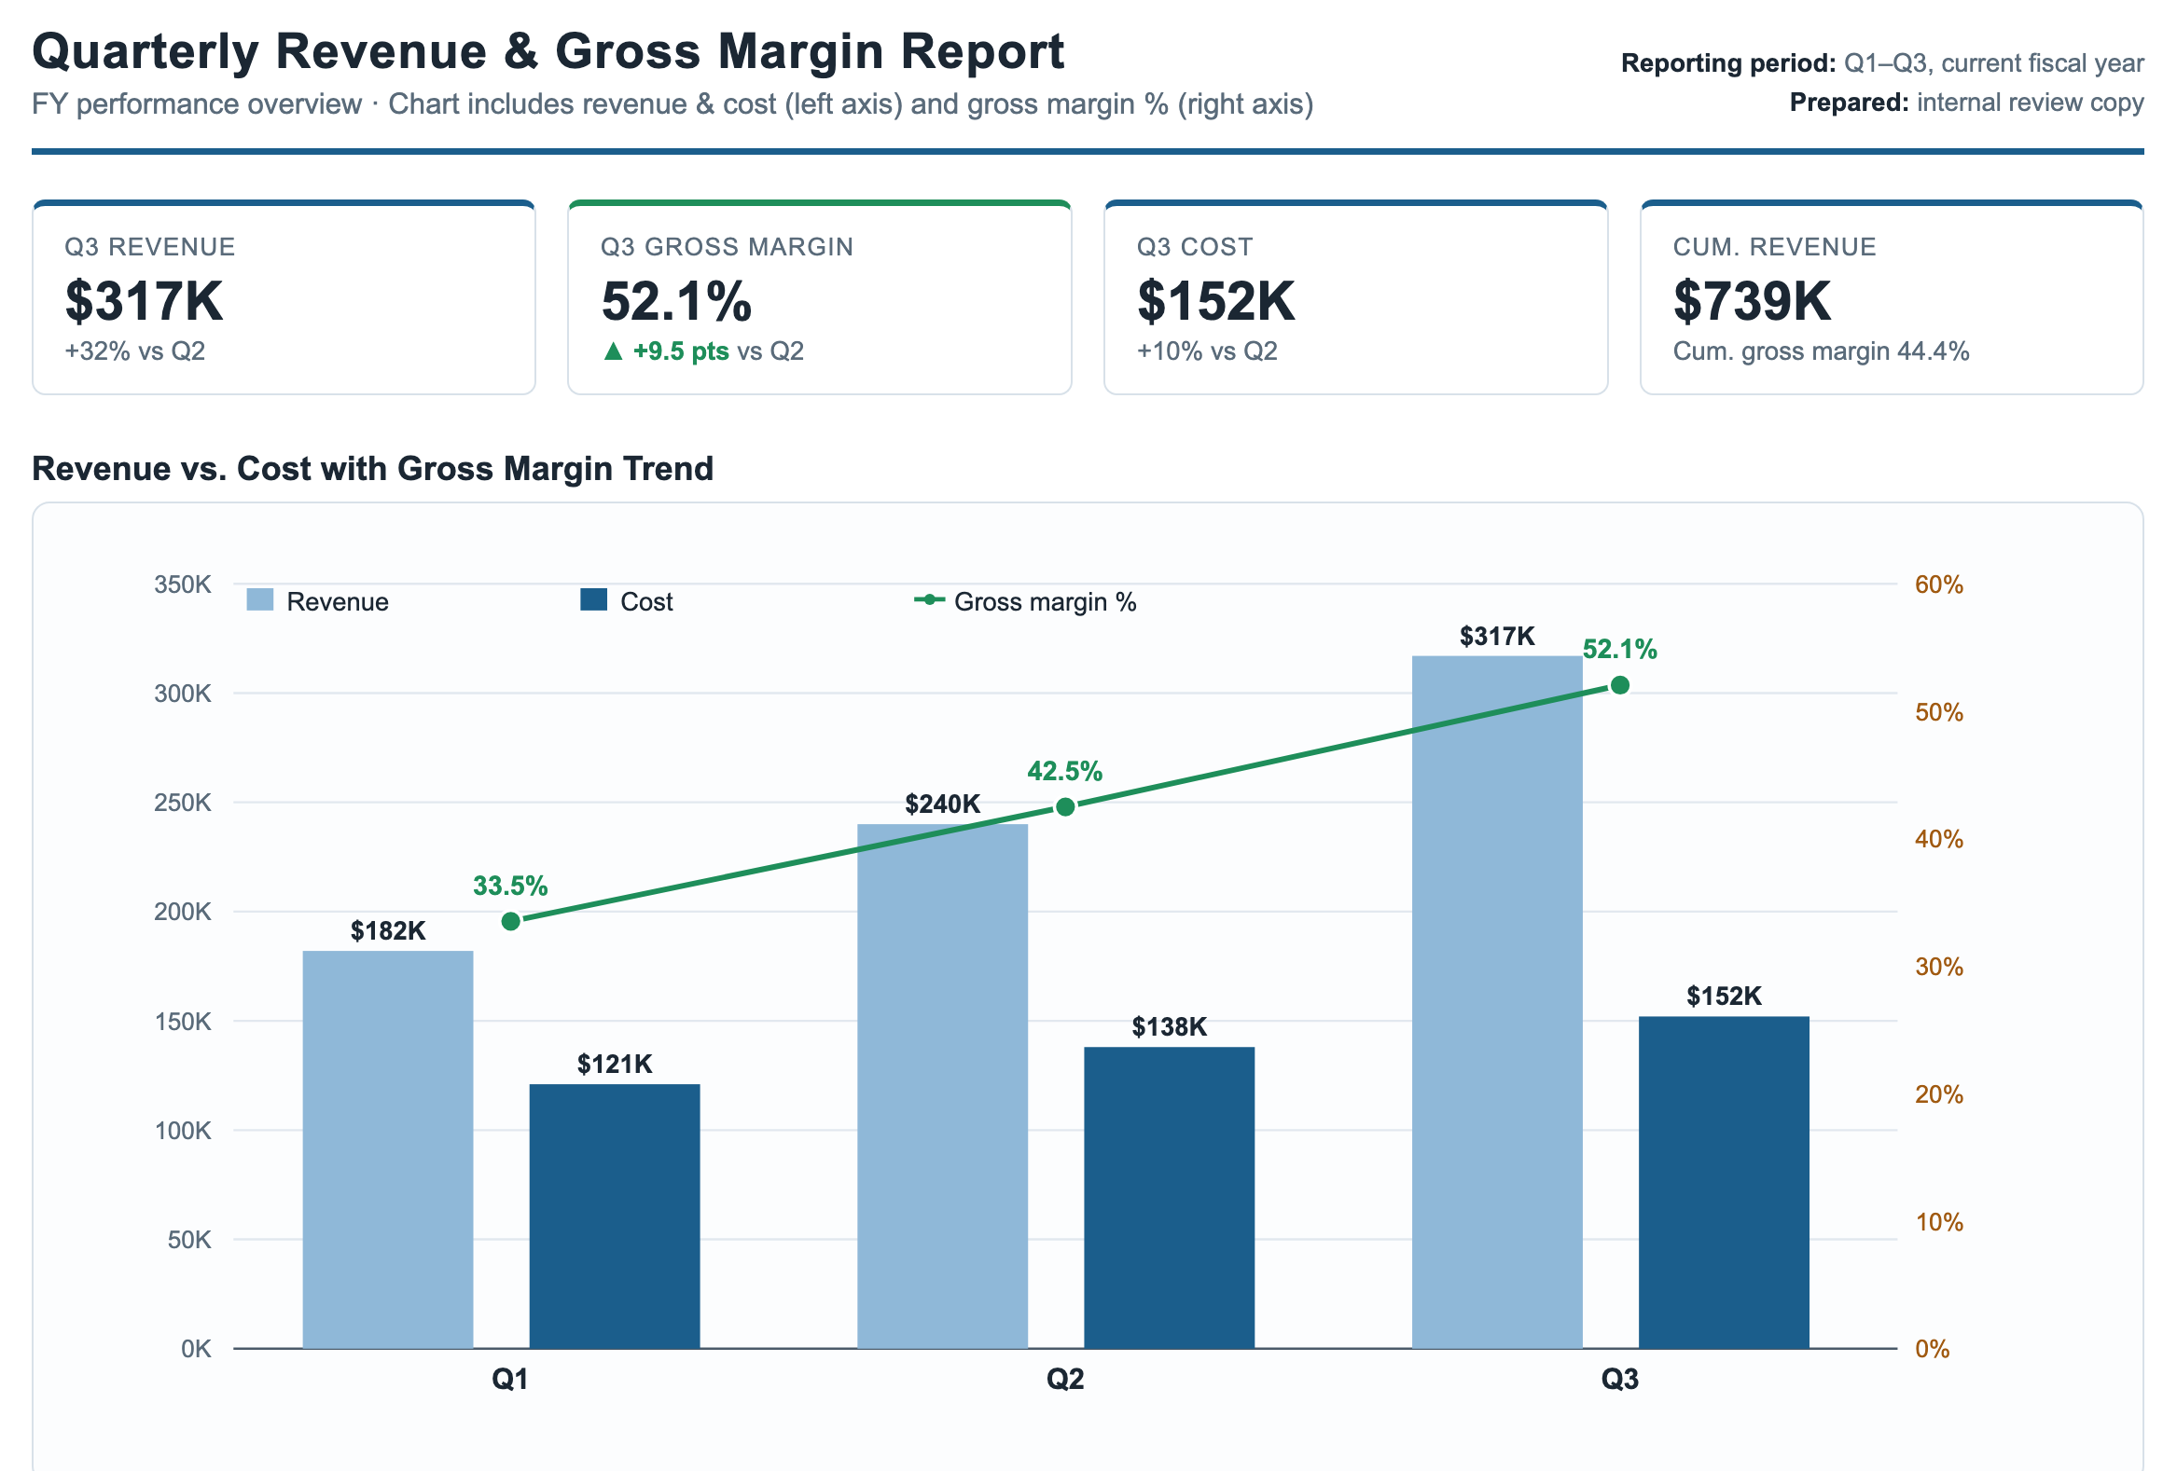Click the 'FY performance overview' subtitle
The width and height of the screenshot is (2177, 1471).
pos(197,103)
